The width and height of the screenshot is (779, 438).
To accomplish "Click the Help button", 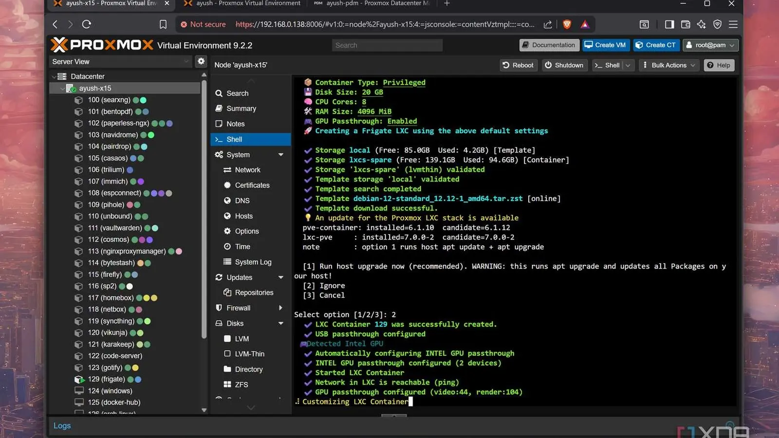I will click(x=719, y=65).
